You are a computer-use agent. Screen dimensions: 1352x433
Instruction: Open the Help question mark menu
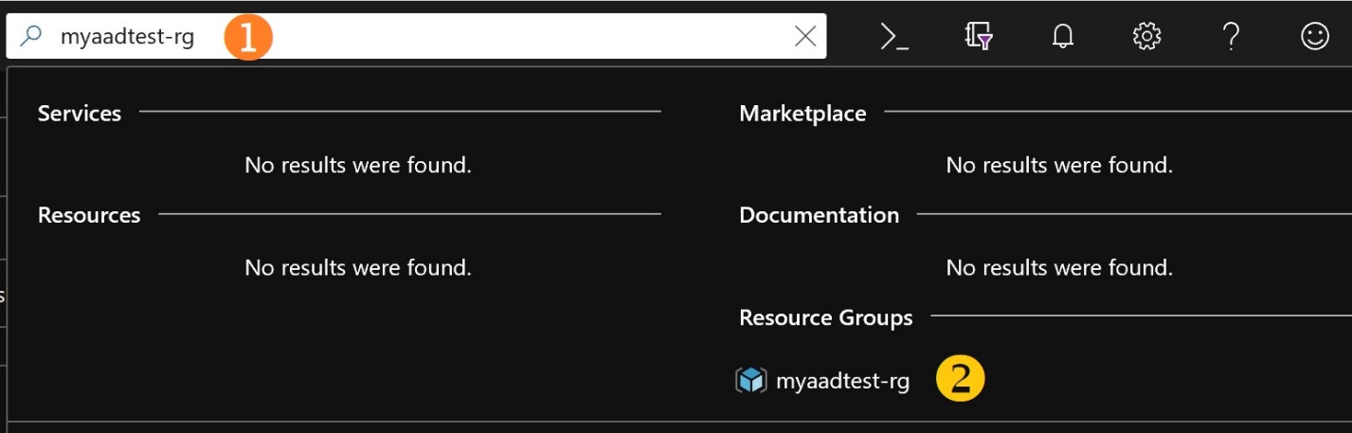click(x=1231, y=36)
